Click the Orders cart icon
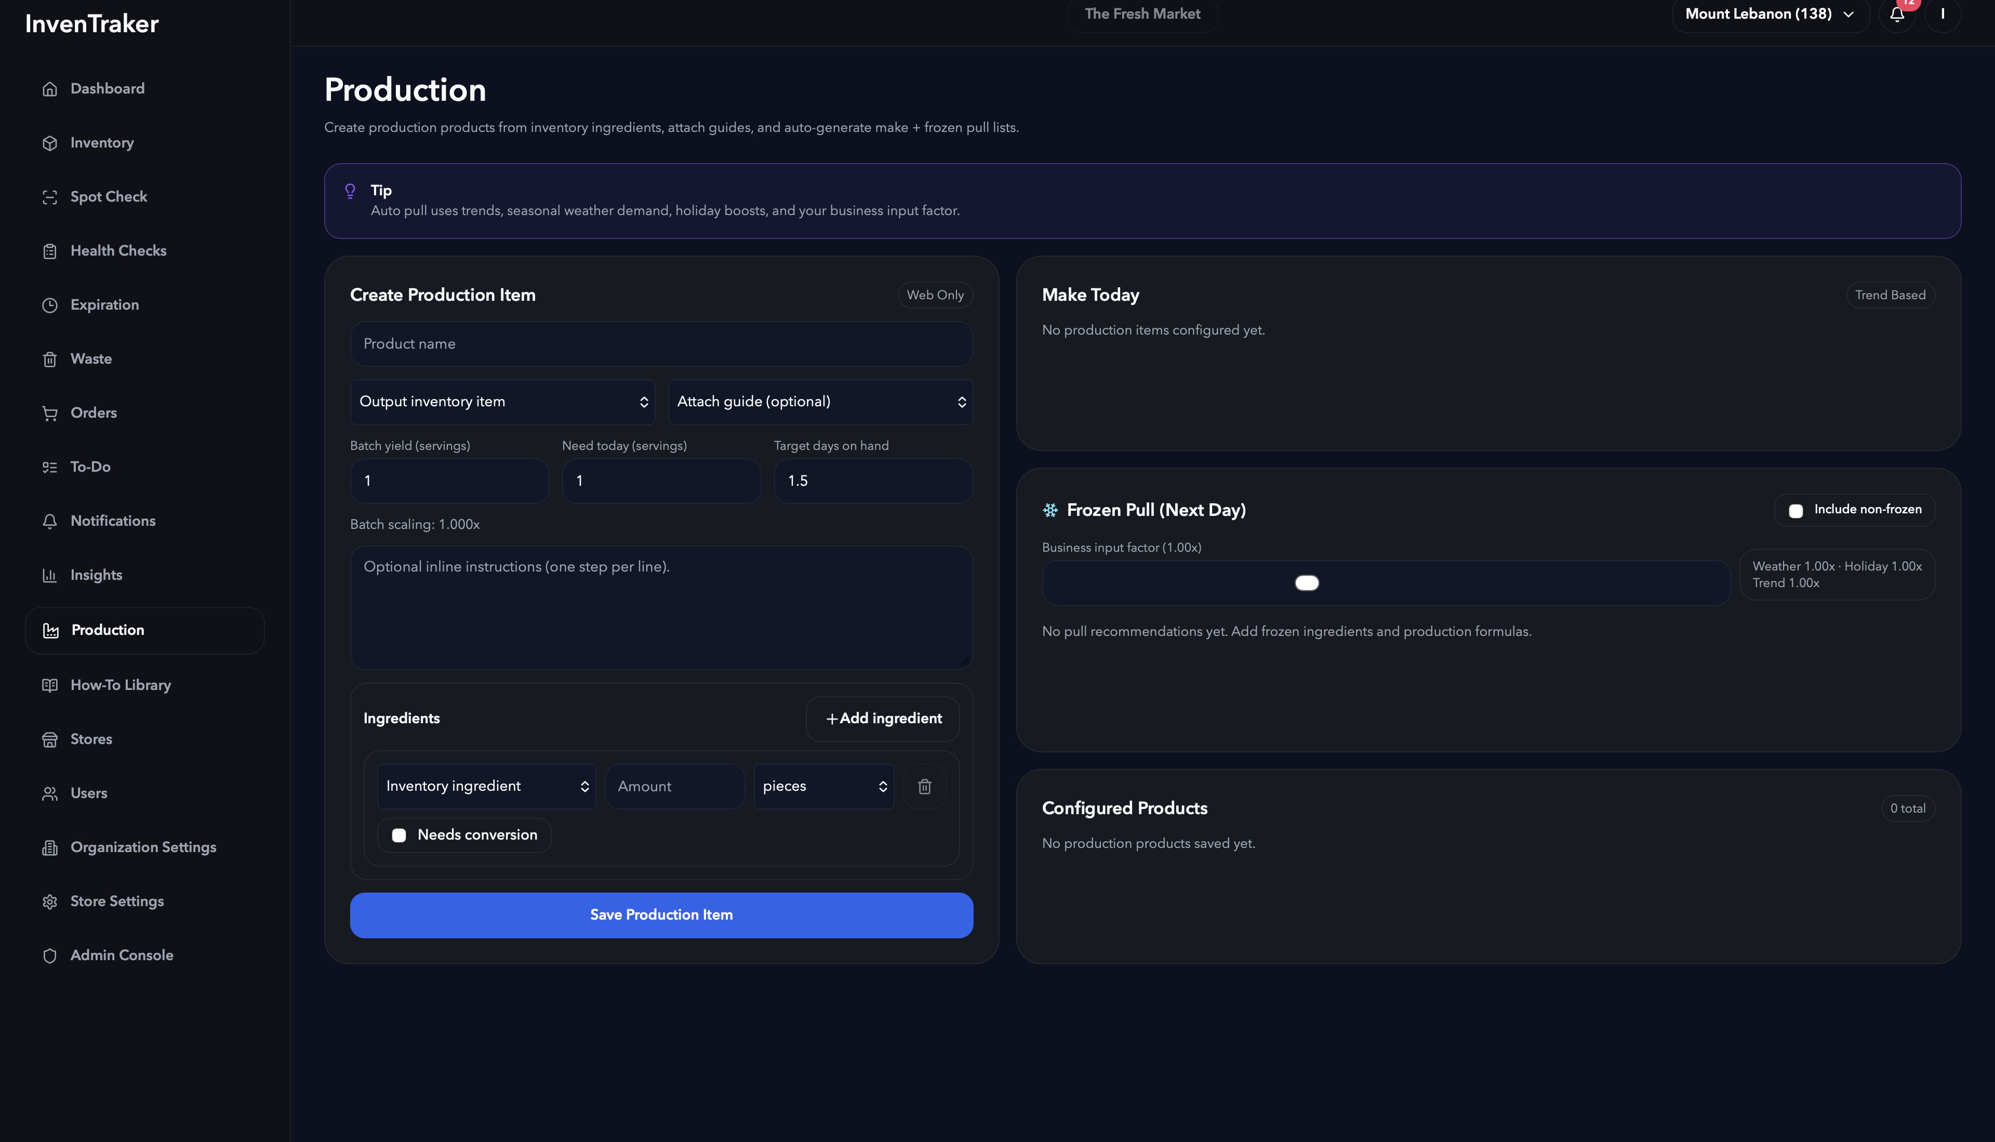Image resolution: width=1995 pixels, height=1142 pixels. pos(49,414)
